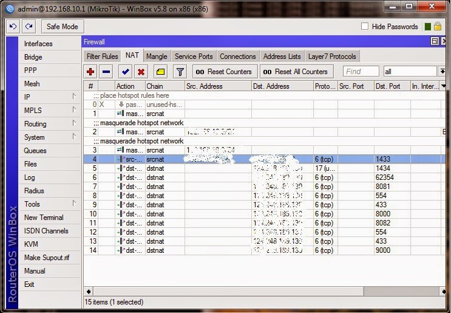Click masquerade action icon in rule 1
The width and height of the screenshot is (451, 313).
pyautogui.click(x=121, y=114)
